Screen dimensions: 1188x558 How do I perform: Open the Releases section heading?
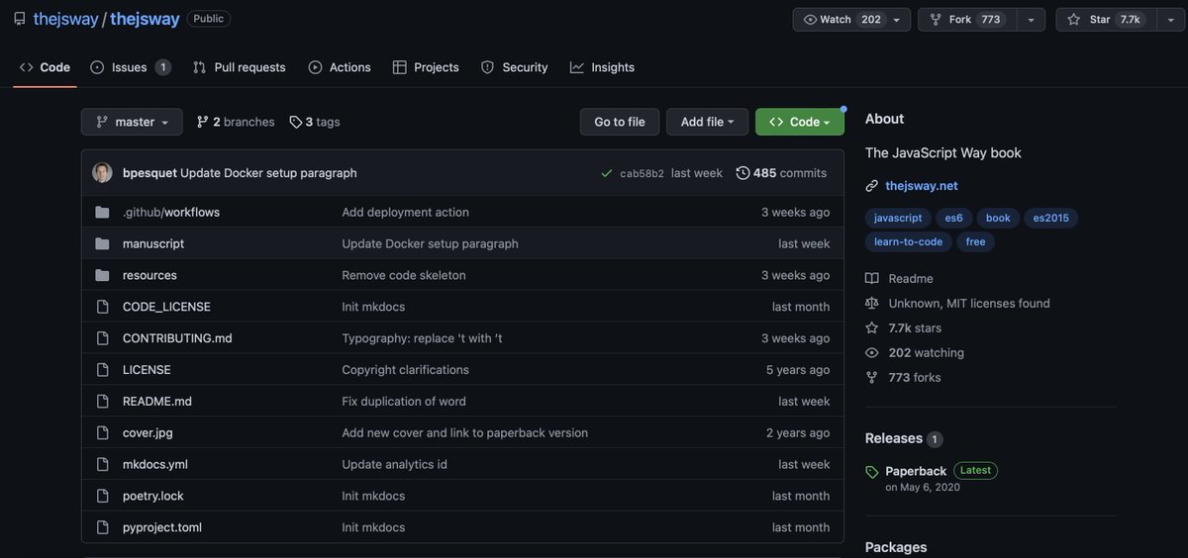pyautogui.click(x=894, y=438)
